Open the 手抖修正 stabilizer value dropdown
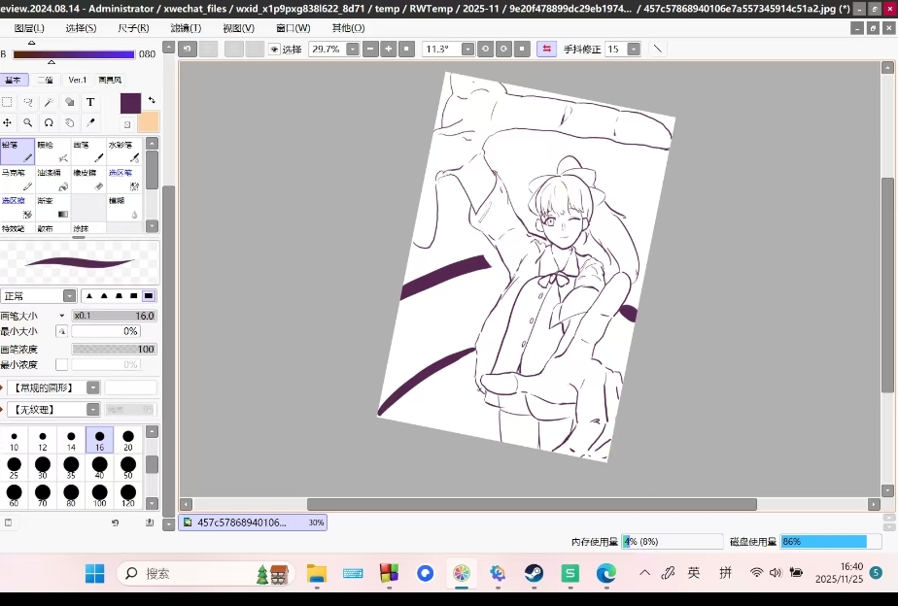Viewport: 898px width, 606px height. click(634, 50)
